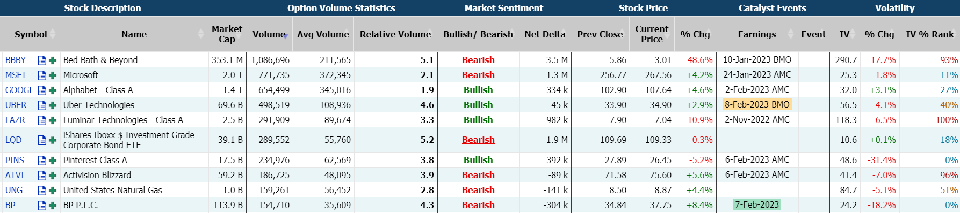This screenshot has width=960, height=213.
Task: Add LQD using the green plus icon
Action: 53,140
